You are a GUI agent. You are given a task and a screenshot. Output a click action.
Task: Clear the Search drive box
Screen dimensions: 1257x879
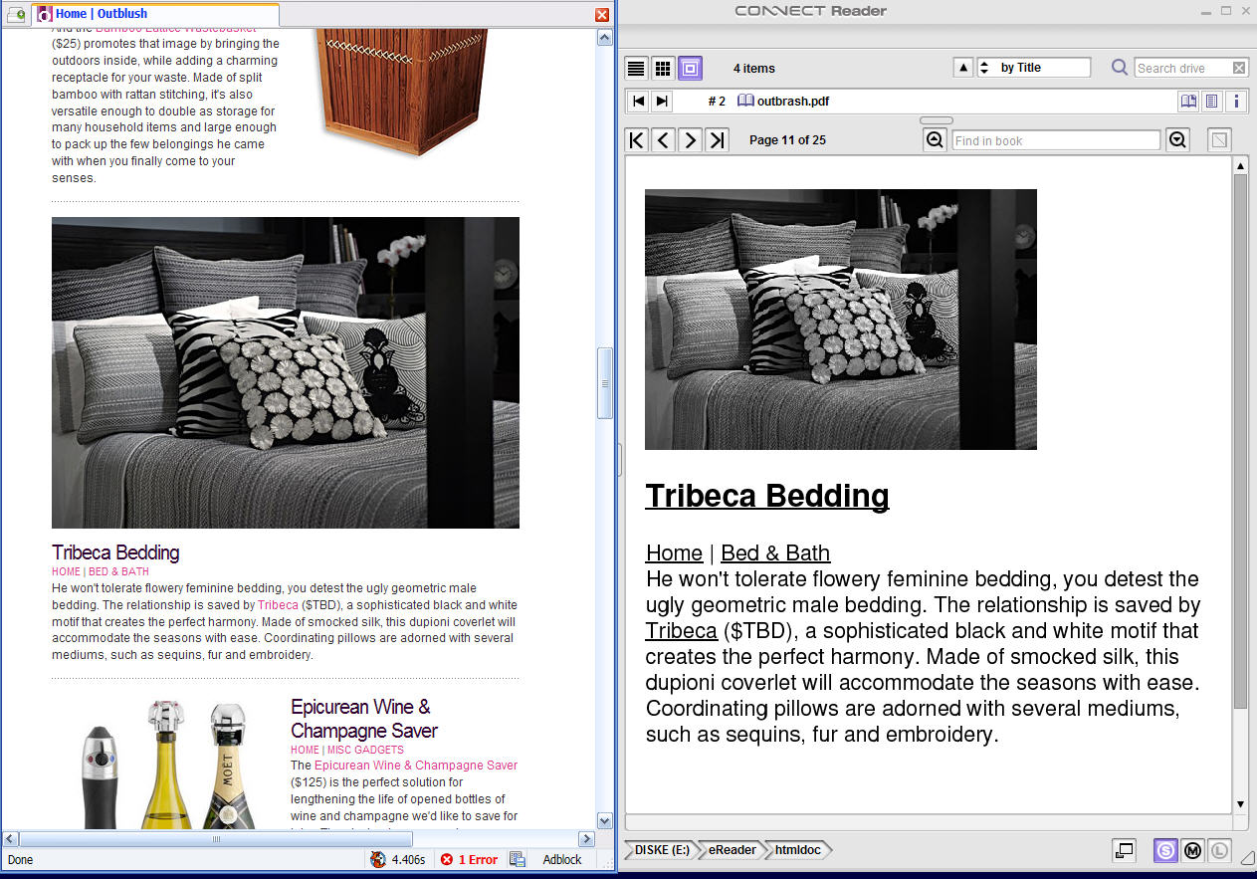pos(1239,68)
